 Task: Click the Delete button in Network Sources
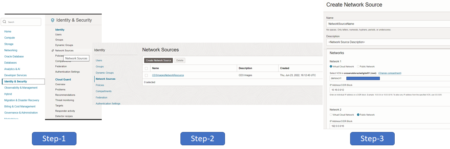(180, 60)
